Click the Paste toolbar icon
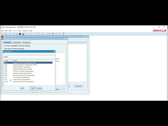The width and height of the screenshot is (168, 126). (x=36, y=34)
